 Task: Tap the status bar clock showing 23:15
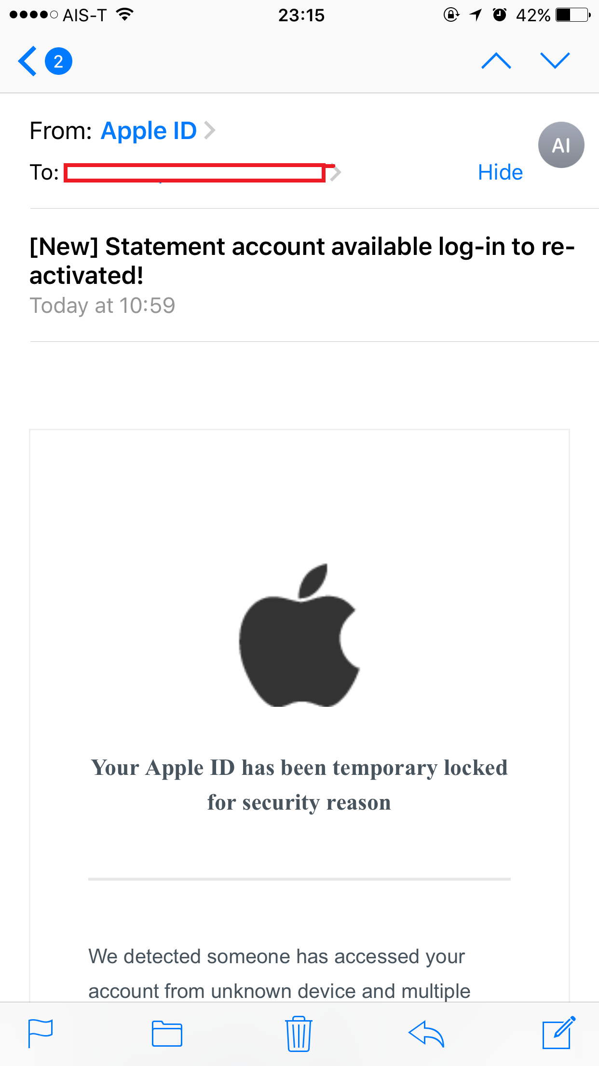pyautogui.click(x=301, y=15)
